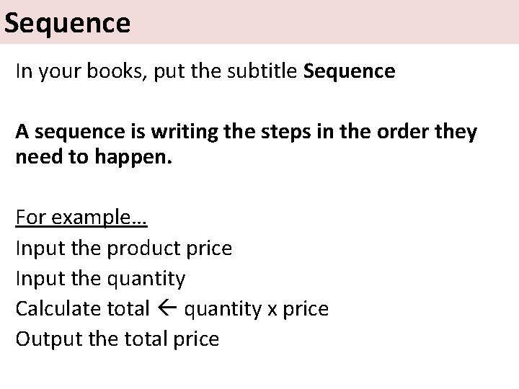Click the bold word Sequence in subtitle instruction
This screenshot has width=519, height=389.
(350, 71)
